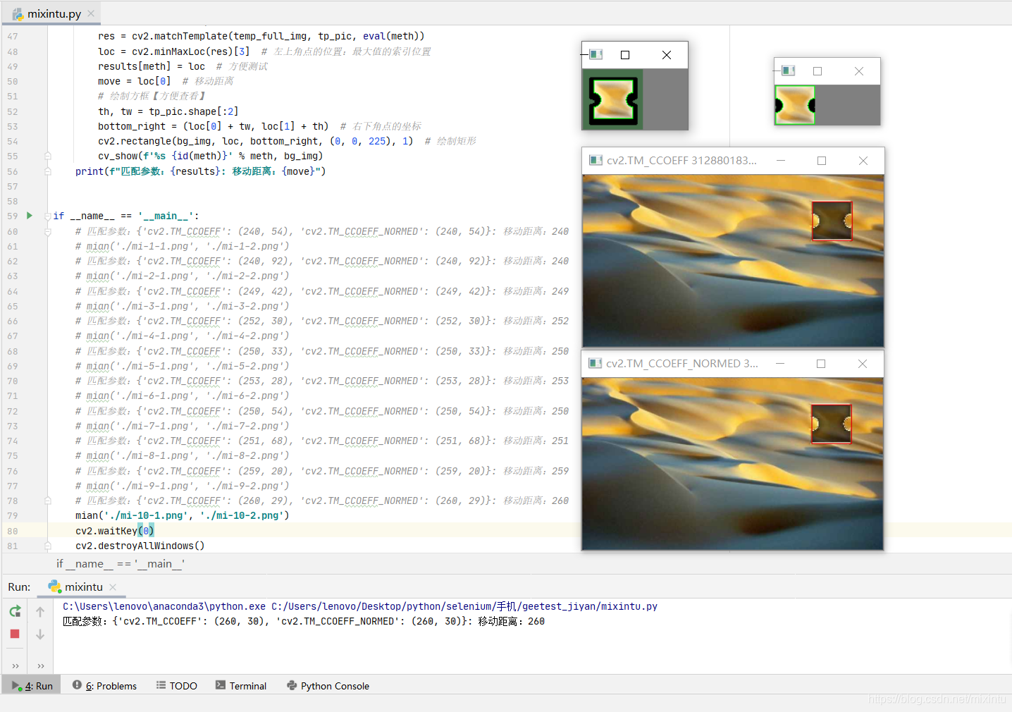Image resolution: width=1012 pixels, height=712 pixels.
Task: Click the print(f"匹配参数...") code line
Action: pyautogui.click(x=201, y=171)
